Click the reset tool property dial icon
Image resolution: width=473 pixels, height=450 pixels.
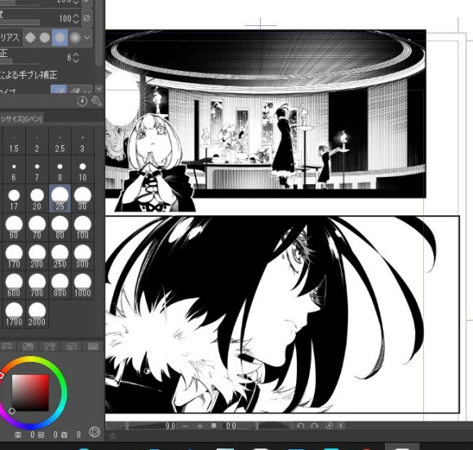(x=82, y=101)
